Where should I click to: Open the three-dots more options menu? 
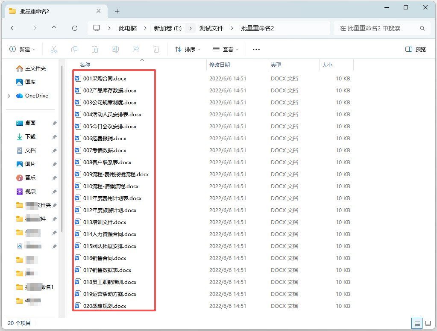tap(256, 50)
